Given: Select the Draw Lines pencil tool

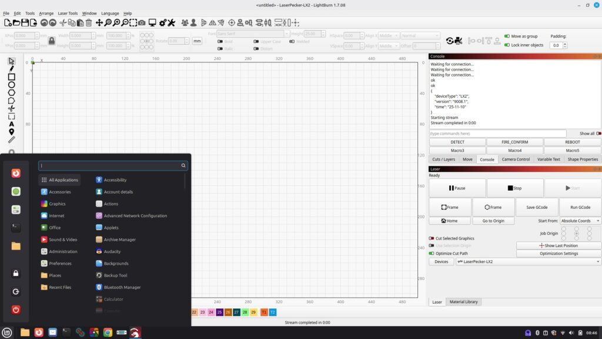Looking at the screenshot, I should coord(11,69).
